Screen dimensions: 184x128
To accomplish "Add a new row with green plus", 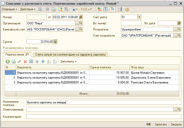I will (8, 61).
